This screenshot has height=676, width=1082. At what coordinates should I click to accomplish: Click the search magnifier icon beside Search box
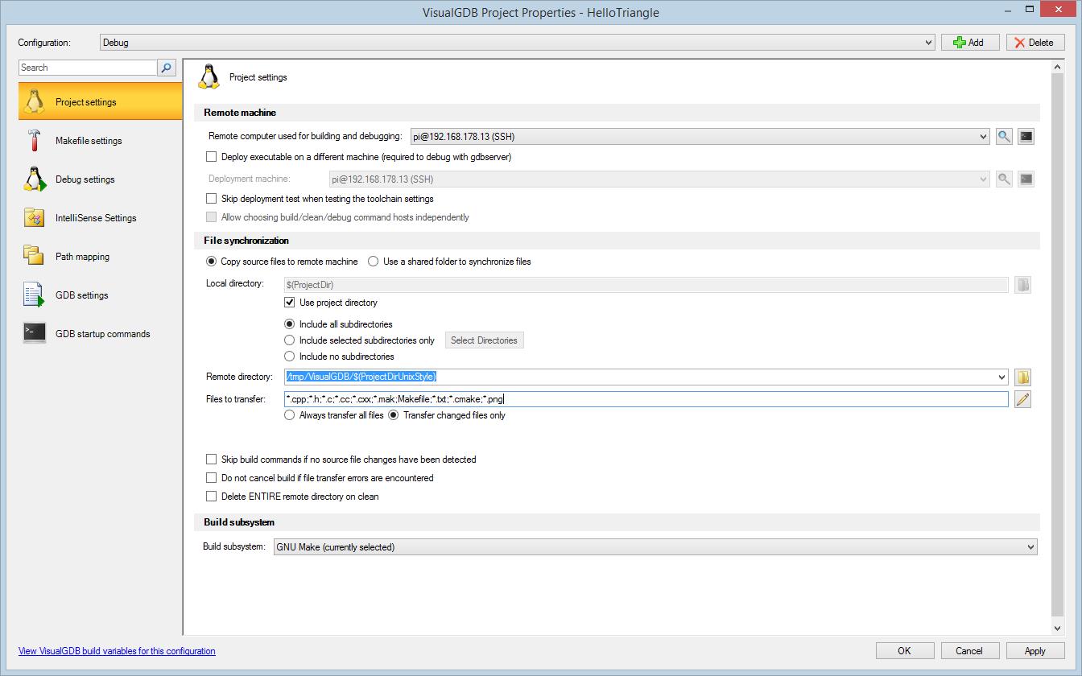coord(167,68)
